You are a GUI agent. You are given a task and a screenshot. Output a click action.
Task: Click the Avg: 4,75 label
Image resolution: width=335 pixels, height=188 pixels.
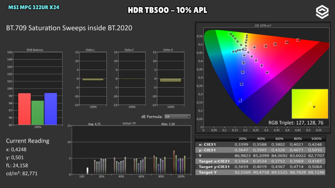[x=94, y=124]
